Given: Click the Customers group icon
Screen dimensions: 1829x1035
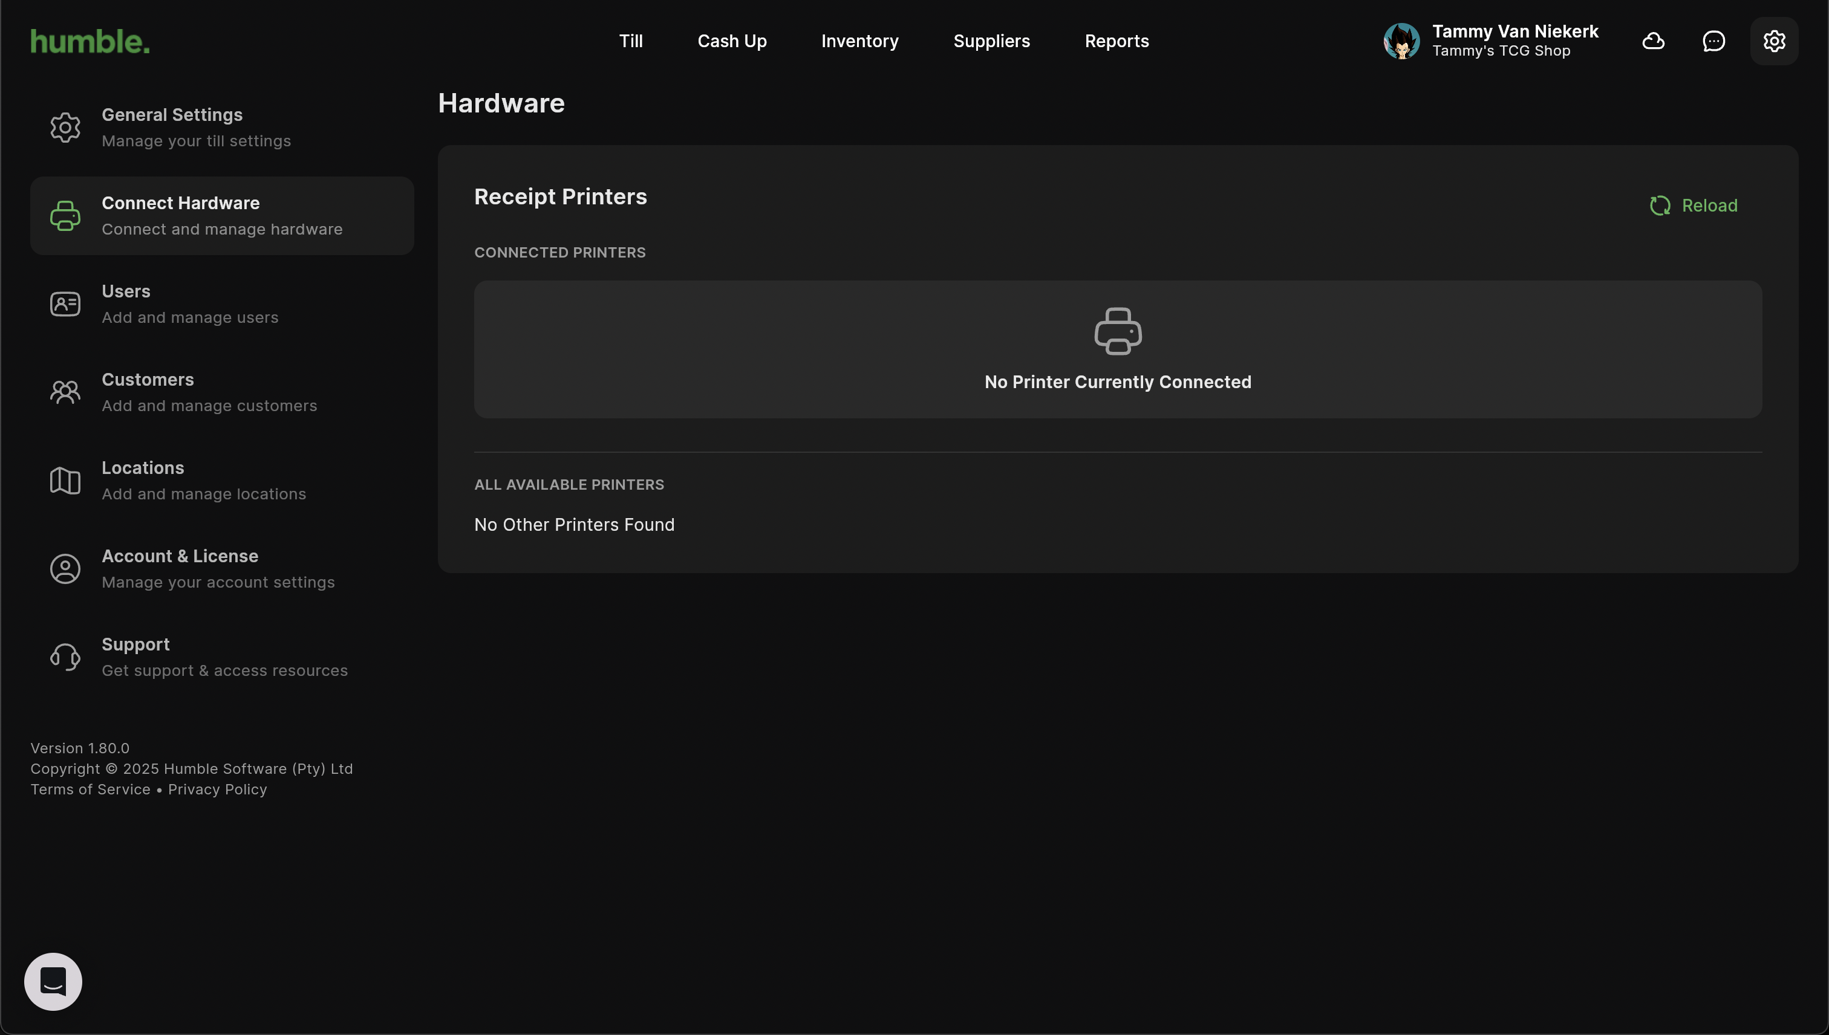Looking at the screenshot, I should pos(65,392).
